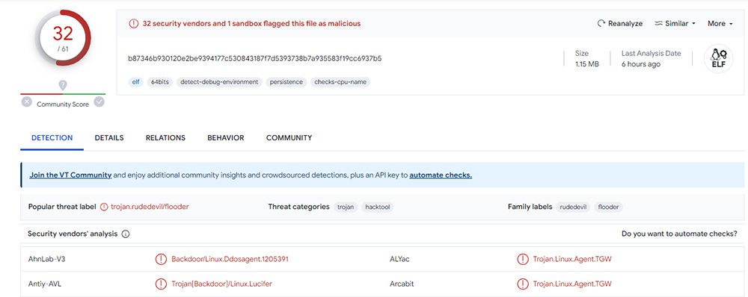The height and width of the screenshot is (297, 748).
Task: Click the Reanalyze button
Action: [619, 23]
